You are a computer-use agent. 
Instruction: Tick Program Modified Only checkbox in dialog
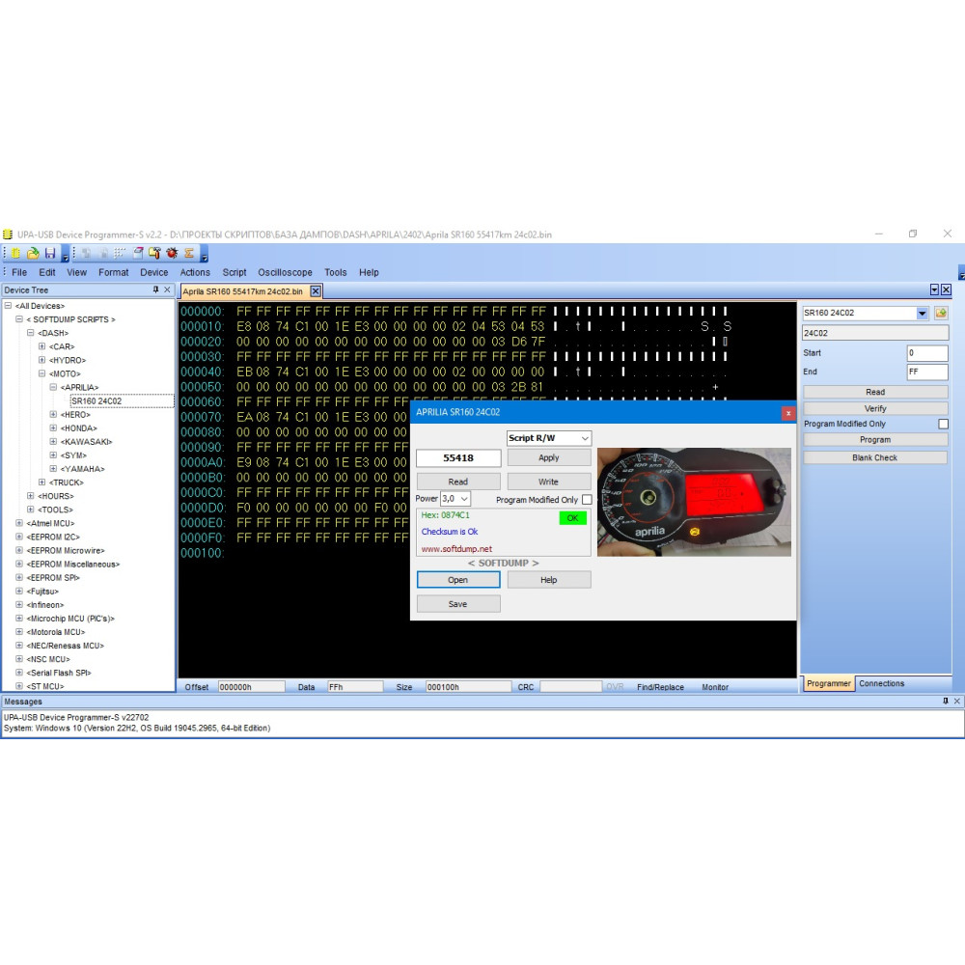point(587,500)
